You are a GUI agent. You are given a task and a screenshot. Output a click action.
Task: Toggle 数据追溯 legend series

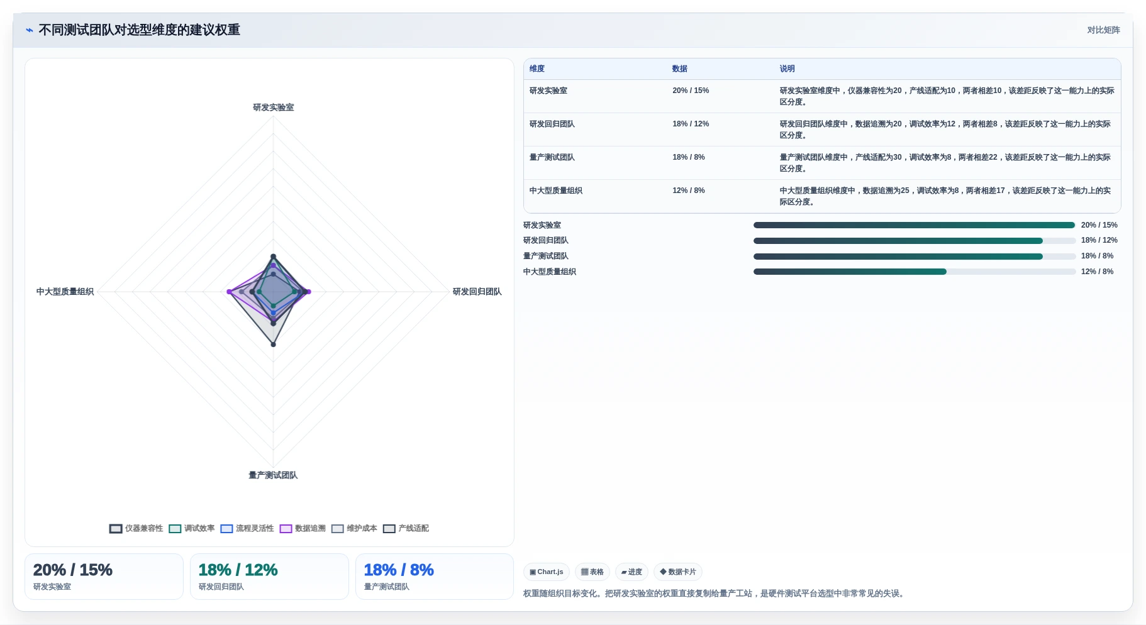[303, 528]
